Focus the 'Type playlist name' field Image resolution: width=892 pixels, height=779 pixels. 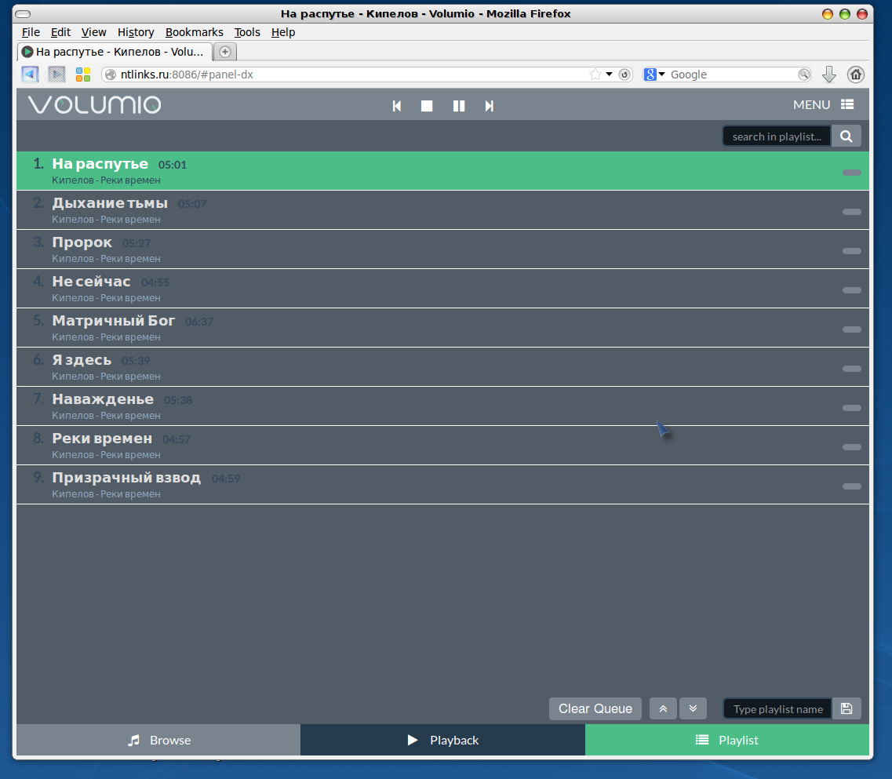[777, 709]
